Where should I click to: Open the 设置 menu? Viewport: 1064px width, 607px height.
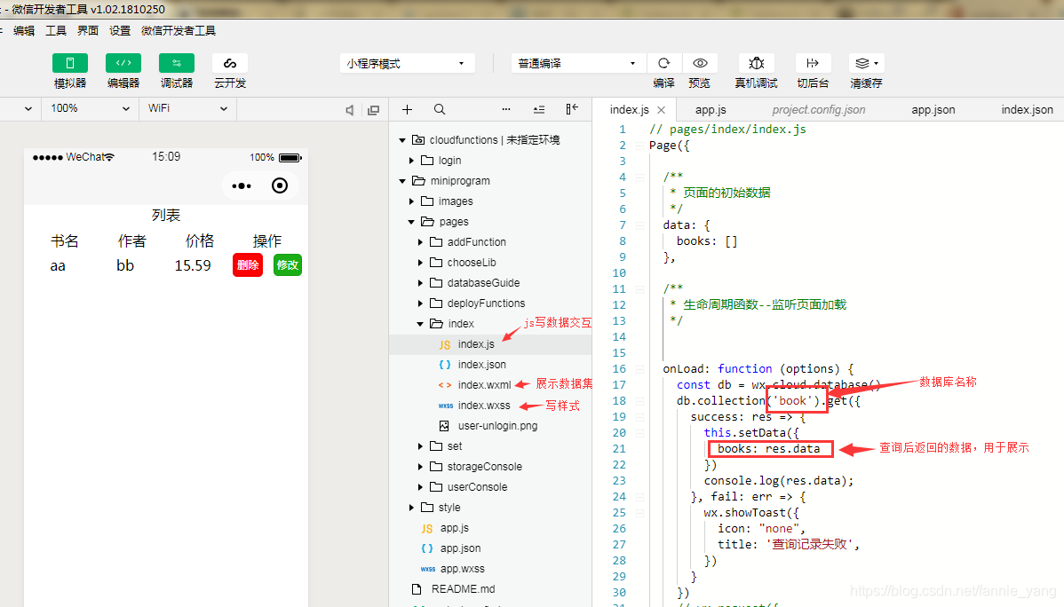point(119,30)
